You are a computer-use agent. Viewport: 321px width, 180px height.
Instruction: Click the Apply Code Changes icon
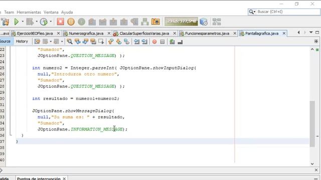click(145, 21)
